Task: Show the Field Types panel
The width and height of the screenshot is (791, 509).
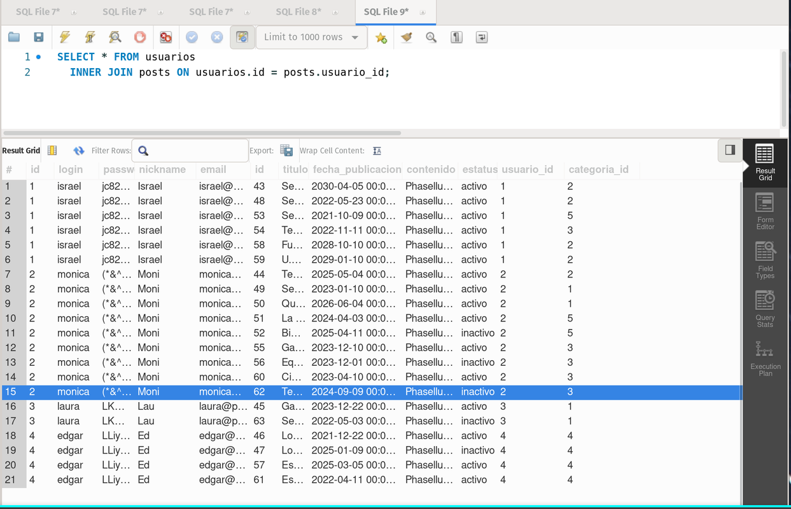Action: click(x=765, y=261)
